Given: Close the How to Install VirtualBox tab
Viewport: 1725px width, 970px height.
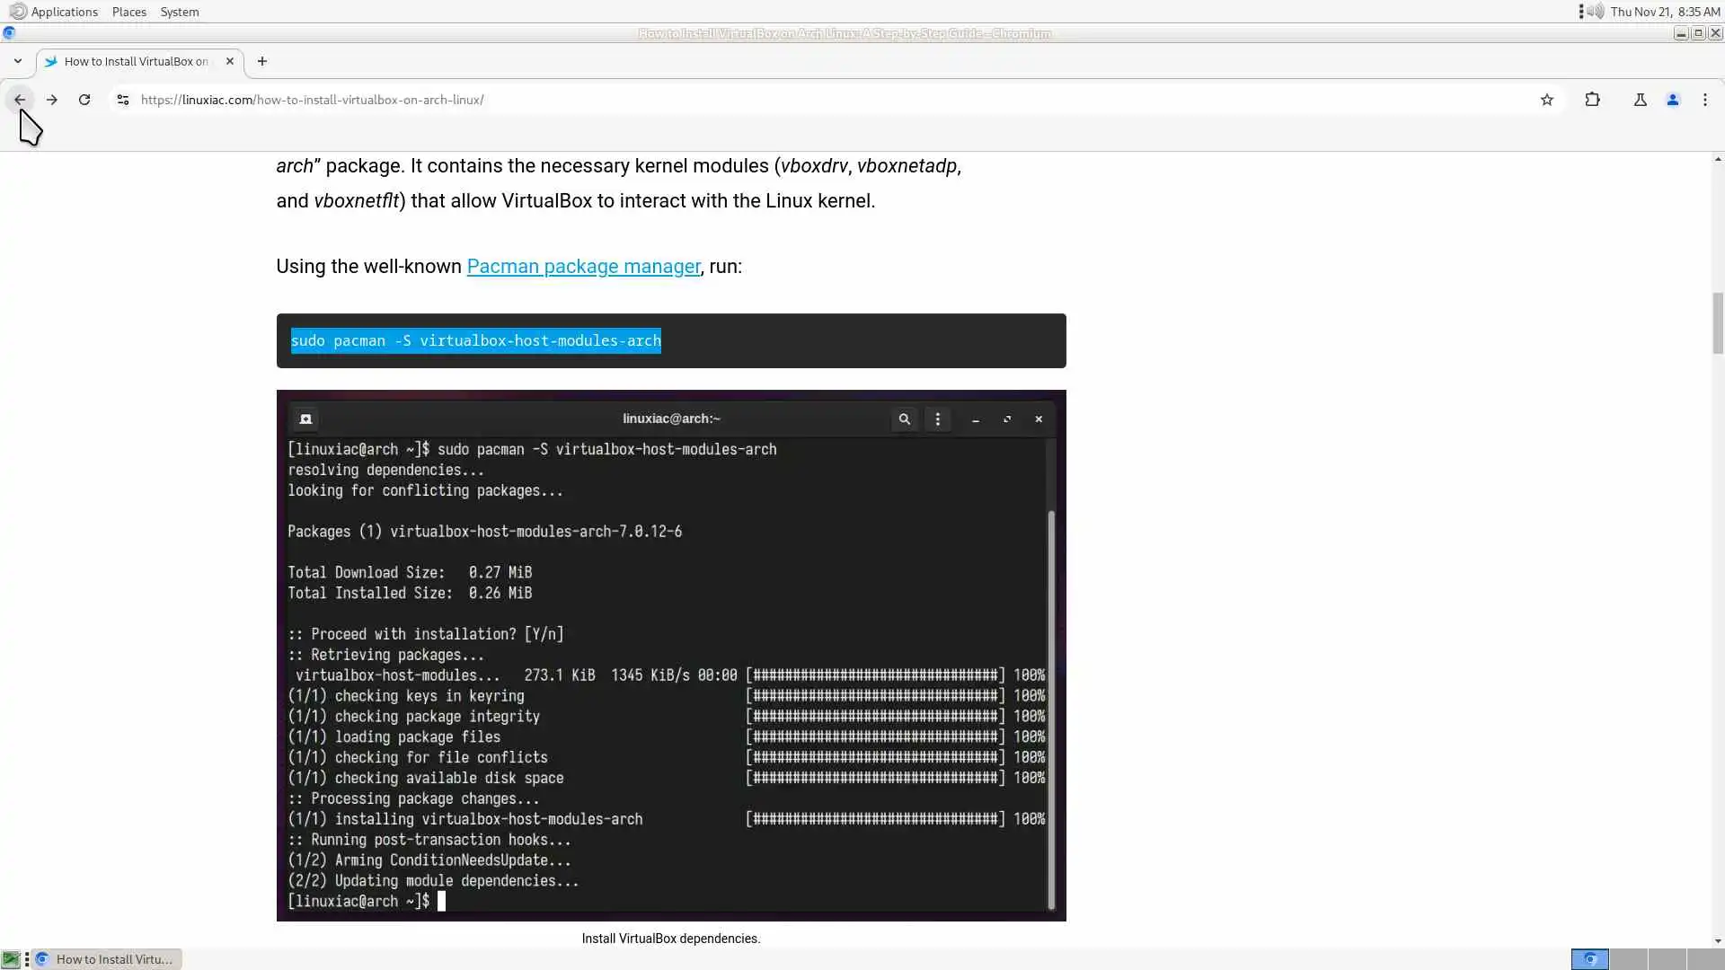Looking at the screenshot, I should click(x=229, y=61).
